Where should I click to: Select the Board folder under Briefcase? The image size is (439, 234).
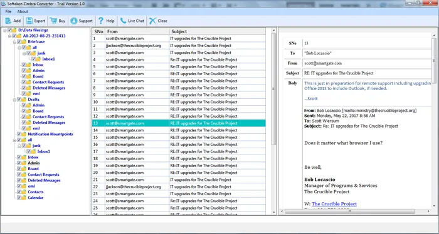point(38,76)
